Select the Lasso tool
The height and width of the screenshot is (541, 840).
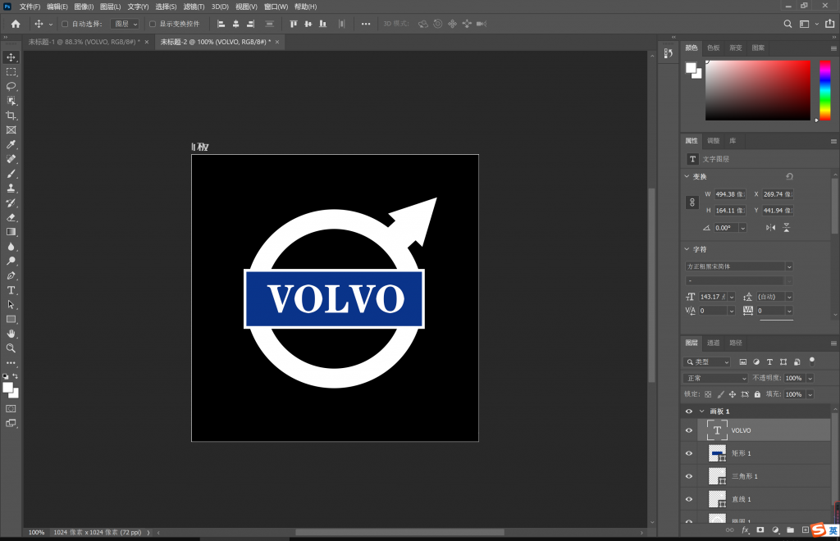point(11,86)
